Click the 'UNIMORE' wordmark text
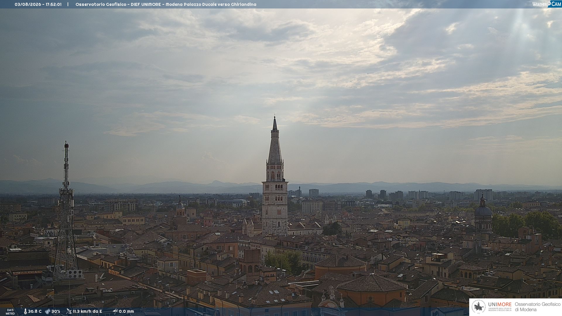This screenshot has width=562, height=316. pos(500,304)
